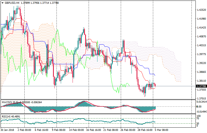Click the 1.41425 price level label
Screen dimensions: 207x133
pos(201,28)
